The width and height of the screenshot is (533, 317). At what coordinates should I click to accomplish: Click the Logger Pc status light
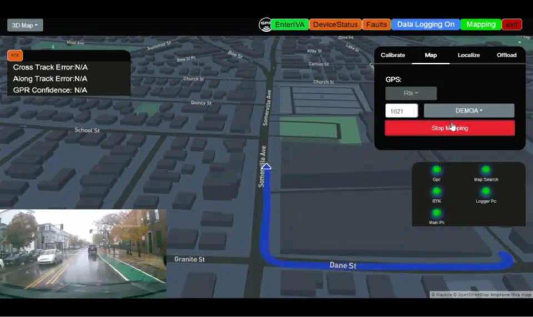[x=486, y=192]
